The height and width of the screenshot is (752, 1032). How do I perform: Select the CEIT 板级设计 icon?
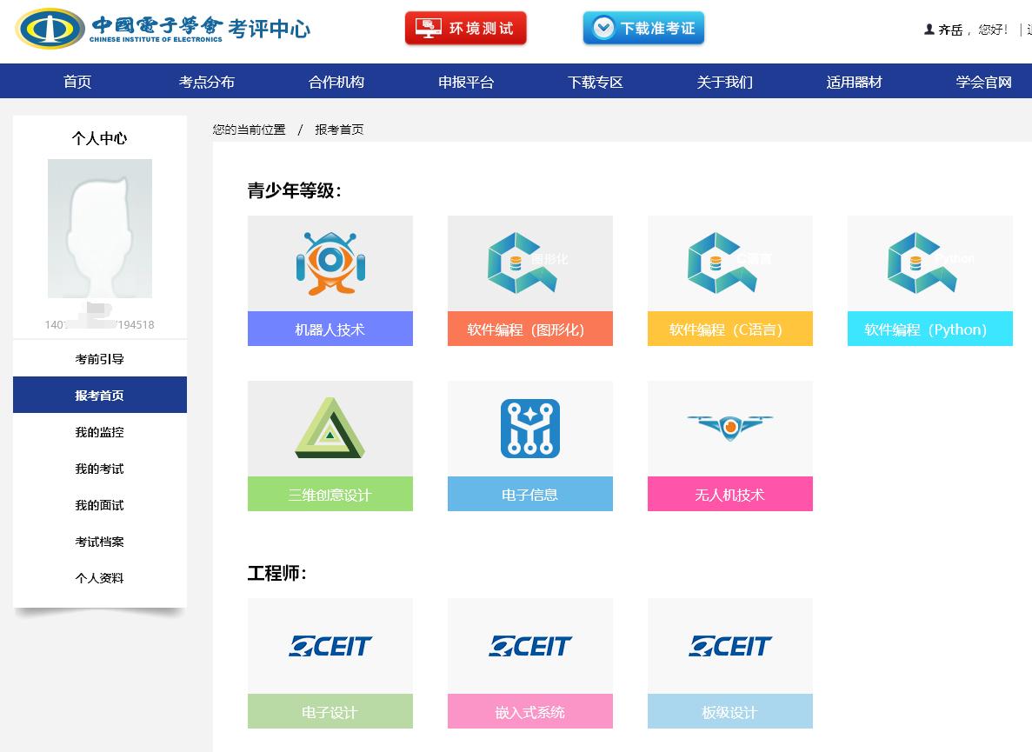pos(729,646)
